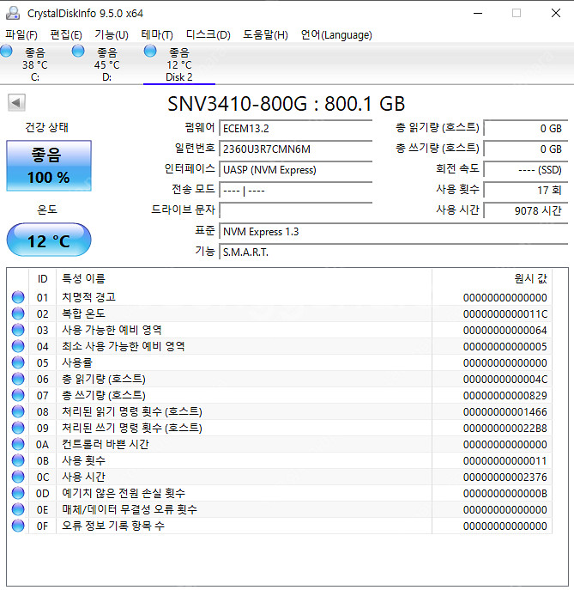Click the power on count value 17 회
The height and width of the screenshot is (590, 574).
click(x=525, y=191)
